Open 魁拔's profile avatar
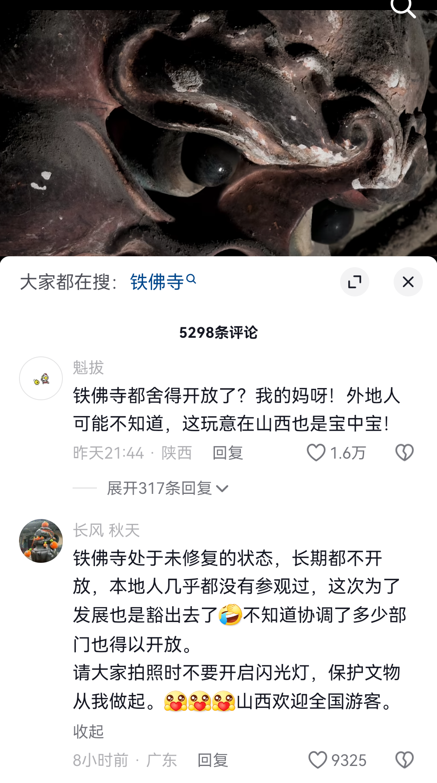The width and height of the screenshot is (437, 783). coord(41,378)
